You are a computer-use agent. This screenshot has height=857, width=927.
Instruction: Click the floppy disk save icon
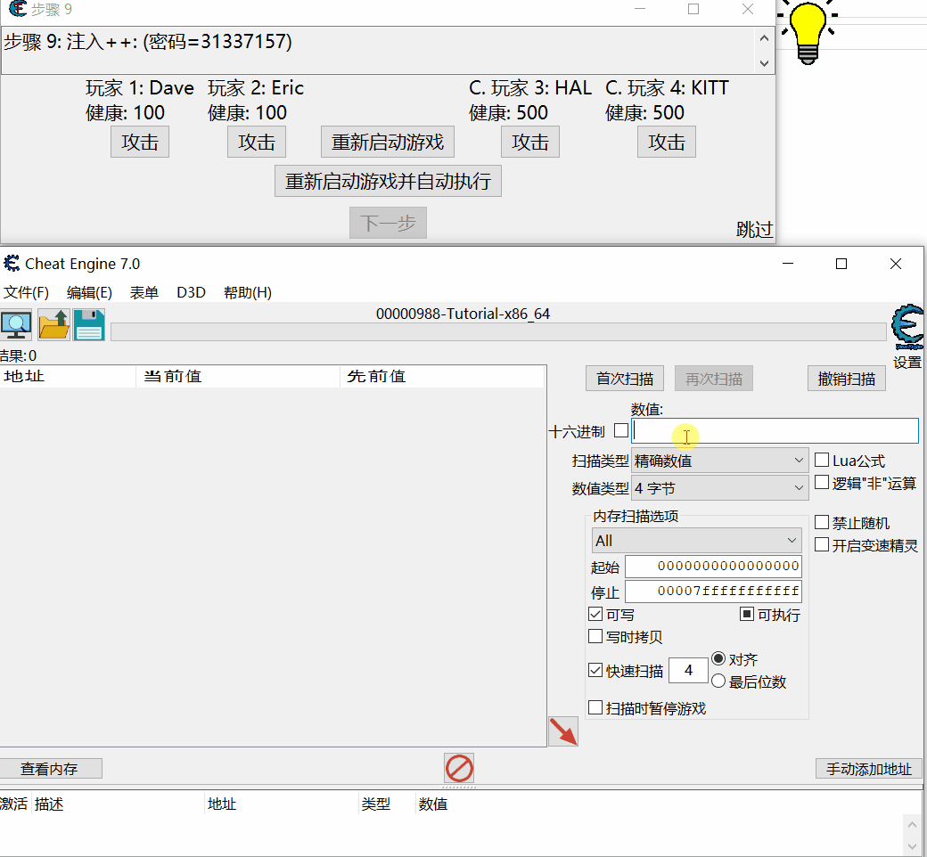[x=89, y=325]
